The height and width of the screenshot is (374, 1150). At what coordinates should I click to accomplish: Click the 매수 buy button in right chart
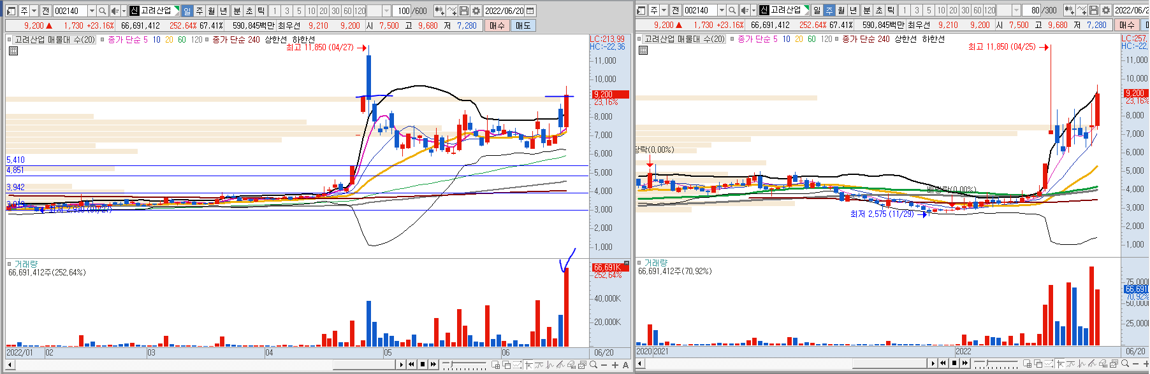pyautogui.click(x=1126, y=25)
